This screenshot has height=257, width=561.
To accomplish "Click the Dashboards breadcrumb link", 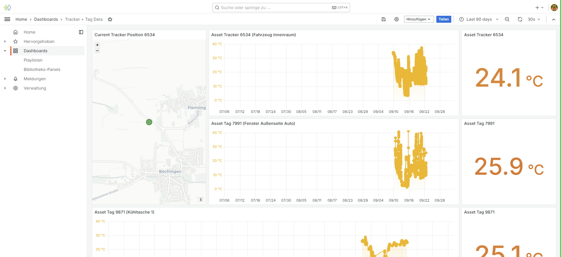I will [46, 19].
